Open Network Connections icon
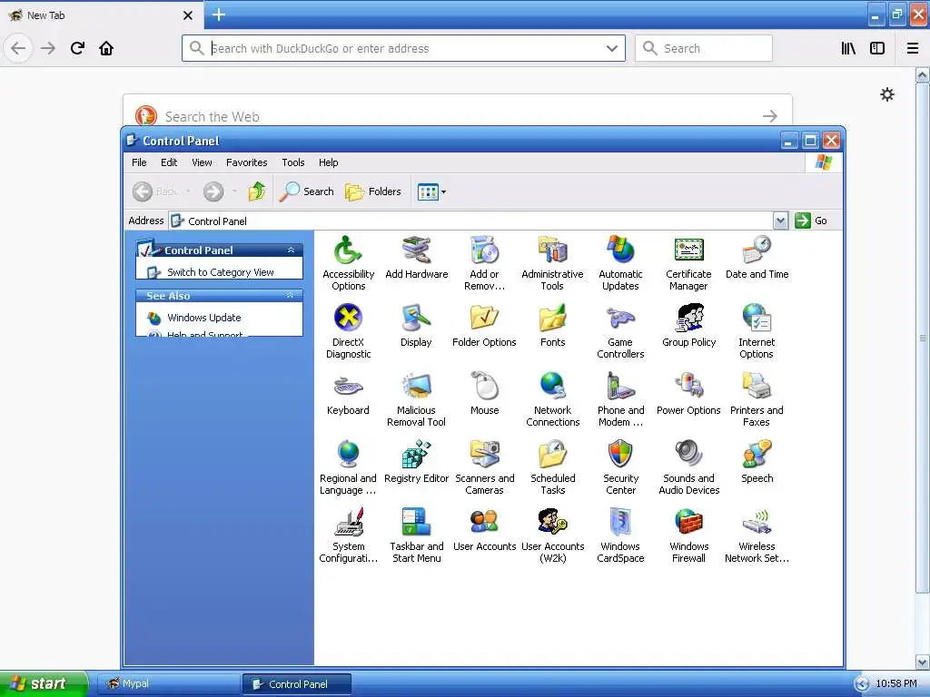930x697 pixels. (x=553, y=399)
